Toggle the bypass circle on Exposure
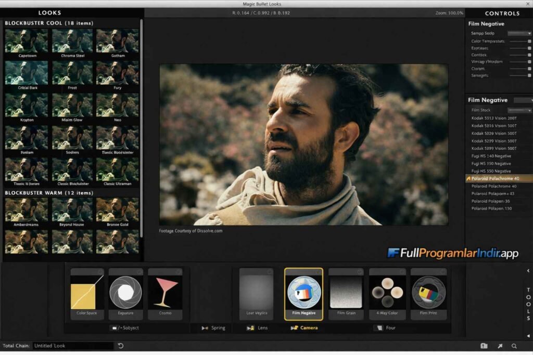This screenshot has width=533, height=355. [139, 271]
